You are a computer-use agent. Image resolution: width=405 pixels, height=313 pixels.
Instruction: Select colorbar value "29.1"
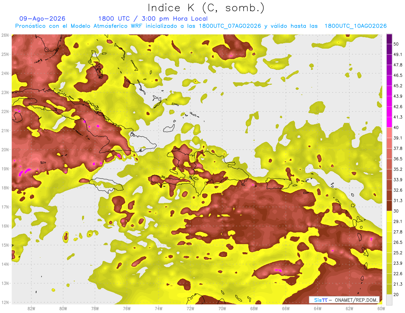pos(398,221)
